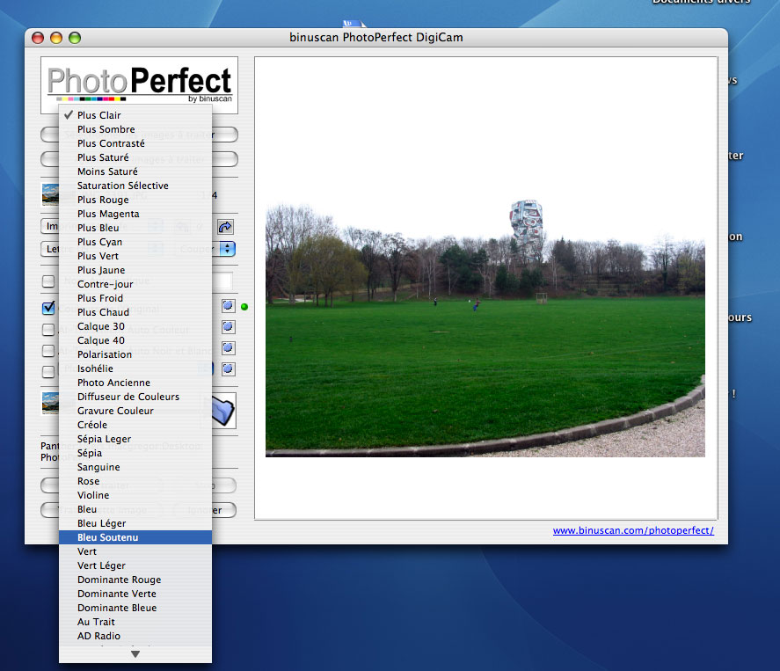Pick Dominante Rouge
The width and height of the screenshot is (780, 671).
(x=135, y=580)
